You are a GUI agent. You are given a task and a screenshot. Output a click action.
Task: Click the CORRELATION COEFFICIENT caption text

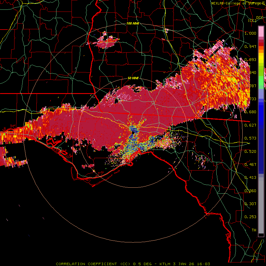click(87, 264)
